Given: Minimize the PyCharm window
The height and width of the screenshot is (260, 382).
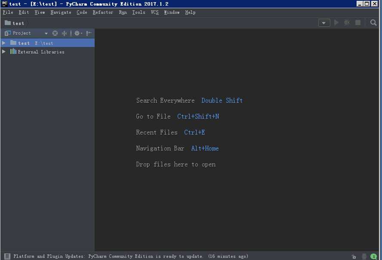Looking at the screenshot, I should pos(360,3).
